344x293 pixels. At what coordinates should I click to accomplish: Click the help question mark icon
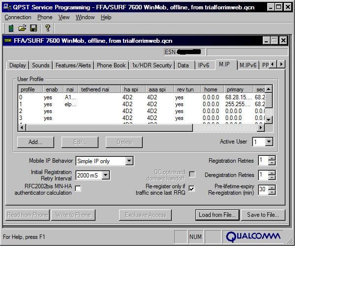(x=47, y=29)
